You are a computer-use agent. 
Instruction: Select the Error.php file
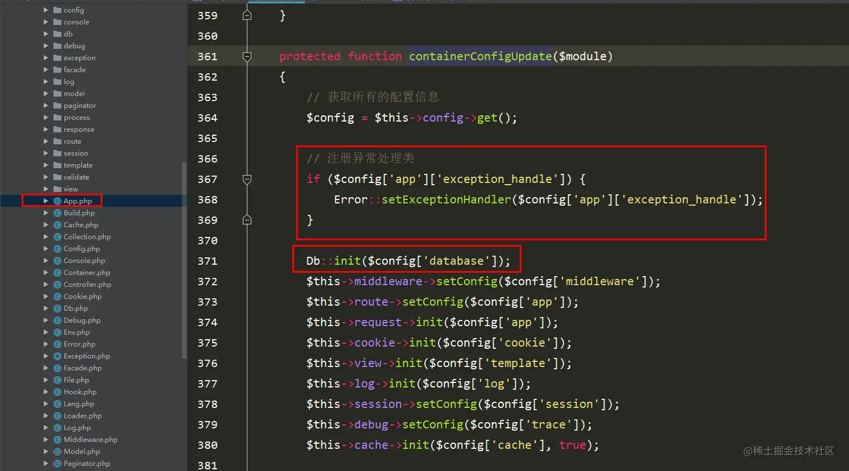point(80,344)
